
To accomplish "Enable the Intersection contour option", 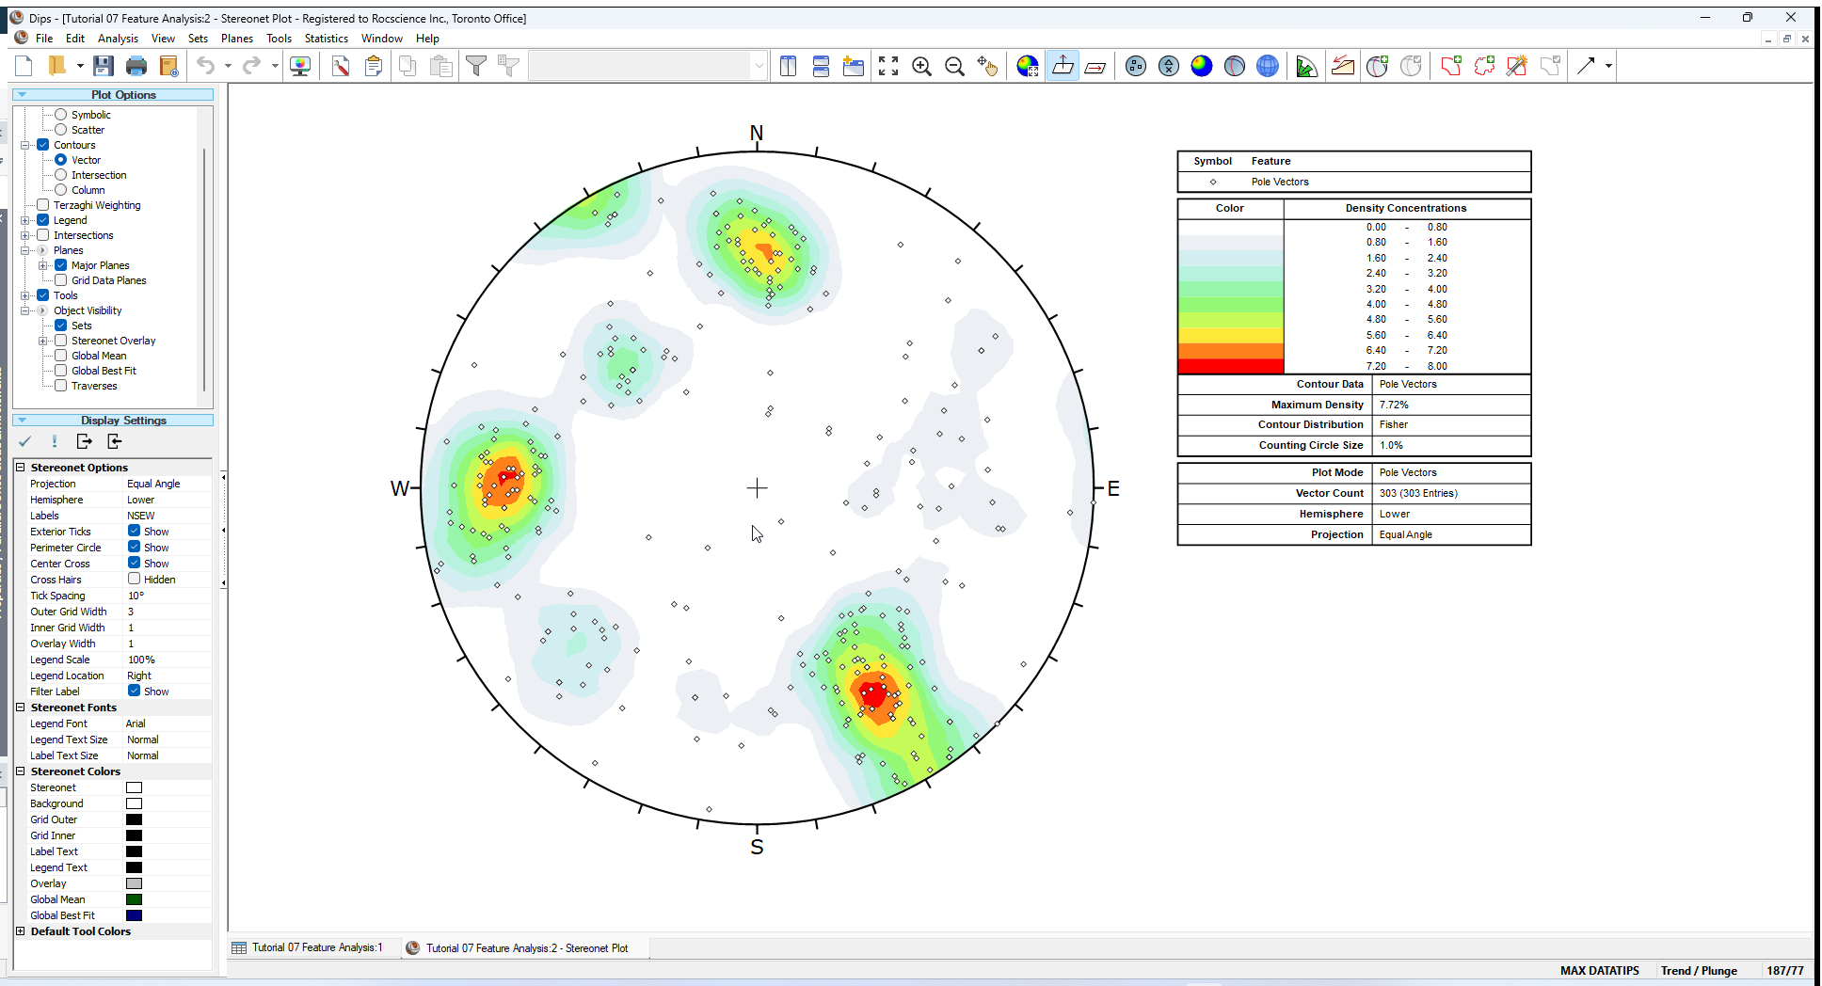I will [x=59, y=174].
